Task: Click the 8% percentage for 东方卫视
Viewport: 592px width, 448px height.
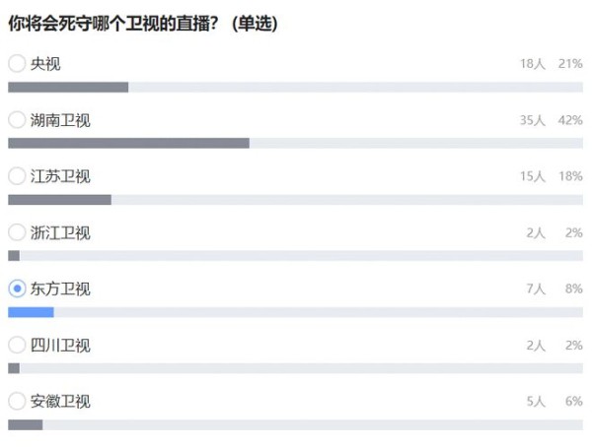Action: coord(574,289)
